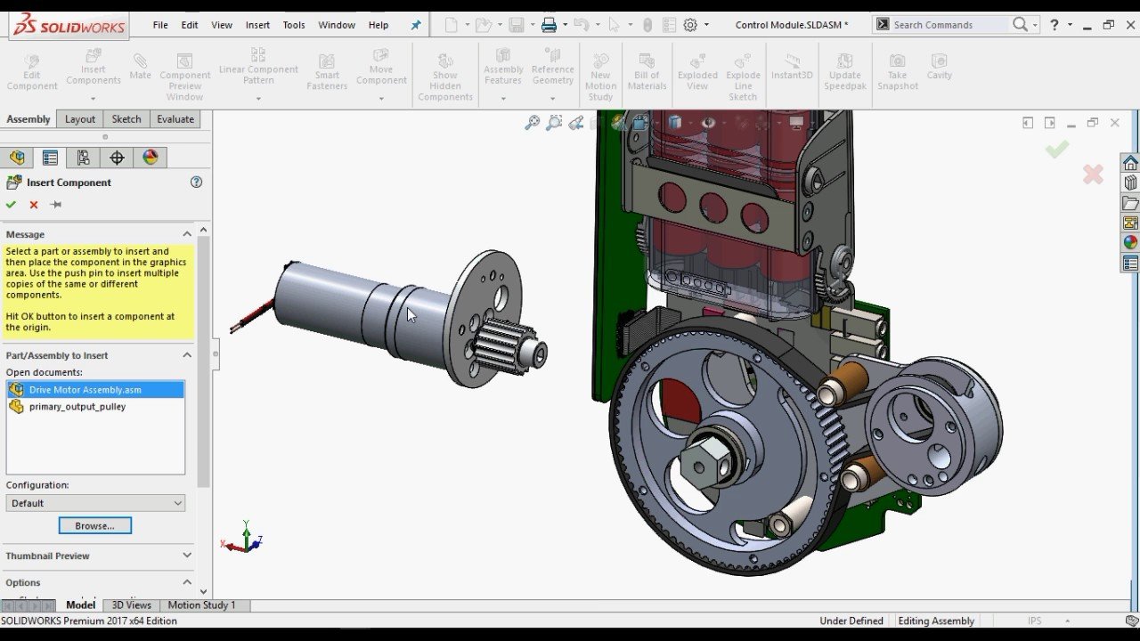Open the ConfigurationManager tab icon
The width and height of the screenshot is (1140, 641).
(x=83, y=158)
